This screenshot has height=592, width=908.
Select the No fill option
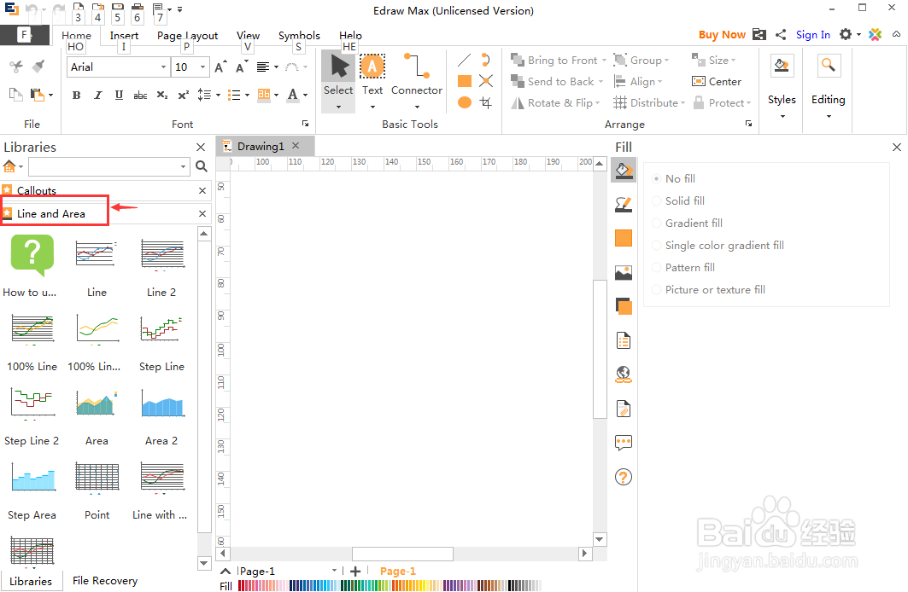[674, 178]
